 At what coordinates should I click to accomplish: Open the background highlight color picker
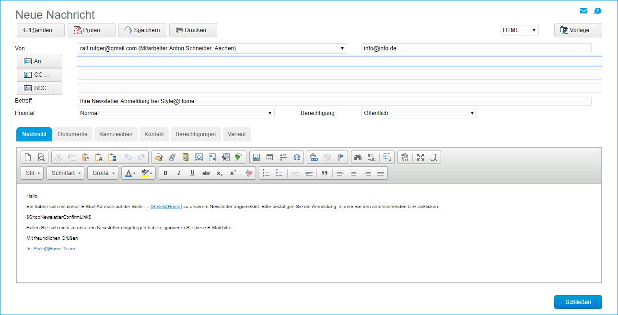coord(147,173)
